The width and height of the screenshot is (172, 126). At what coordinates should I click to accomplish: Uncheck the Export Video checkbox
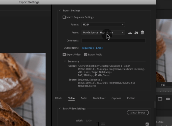64,55
